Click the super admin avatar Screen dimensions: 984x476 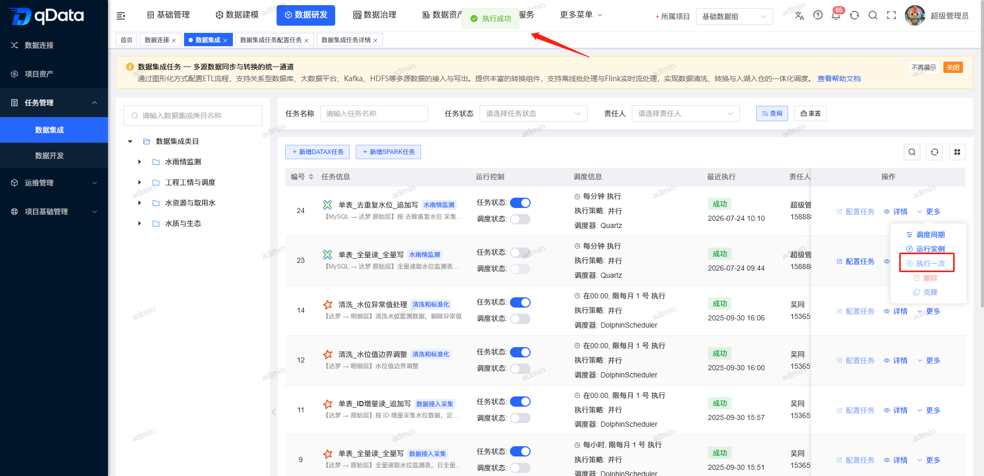915,15
